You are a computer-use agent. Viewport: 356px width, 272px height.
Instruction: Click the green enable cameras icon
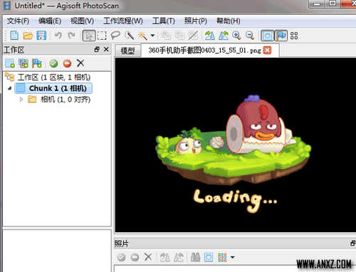(x=53, y=63)
